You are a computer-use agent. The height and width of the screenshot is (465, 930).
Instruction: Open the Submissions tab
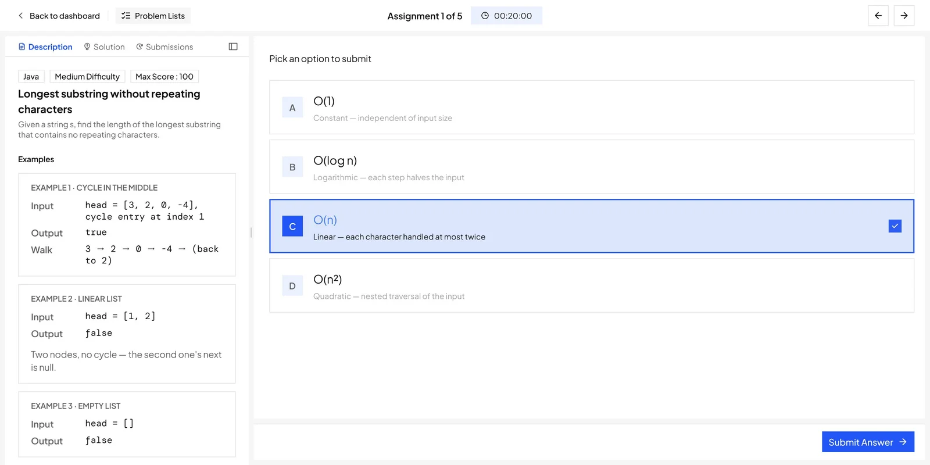click(164, 46)
